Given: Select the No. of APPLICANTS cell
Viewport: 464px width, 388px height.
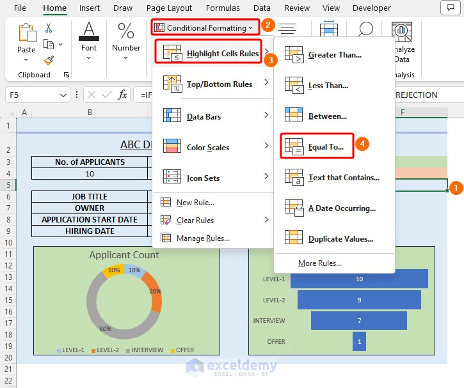Looking at the screenshot, I should click(x=90, y=162).
